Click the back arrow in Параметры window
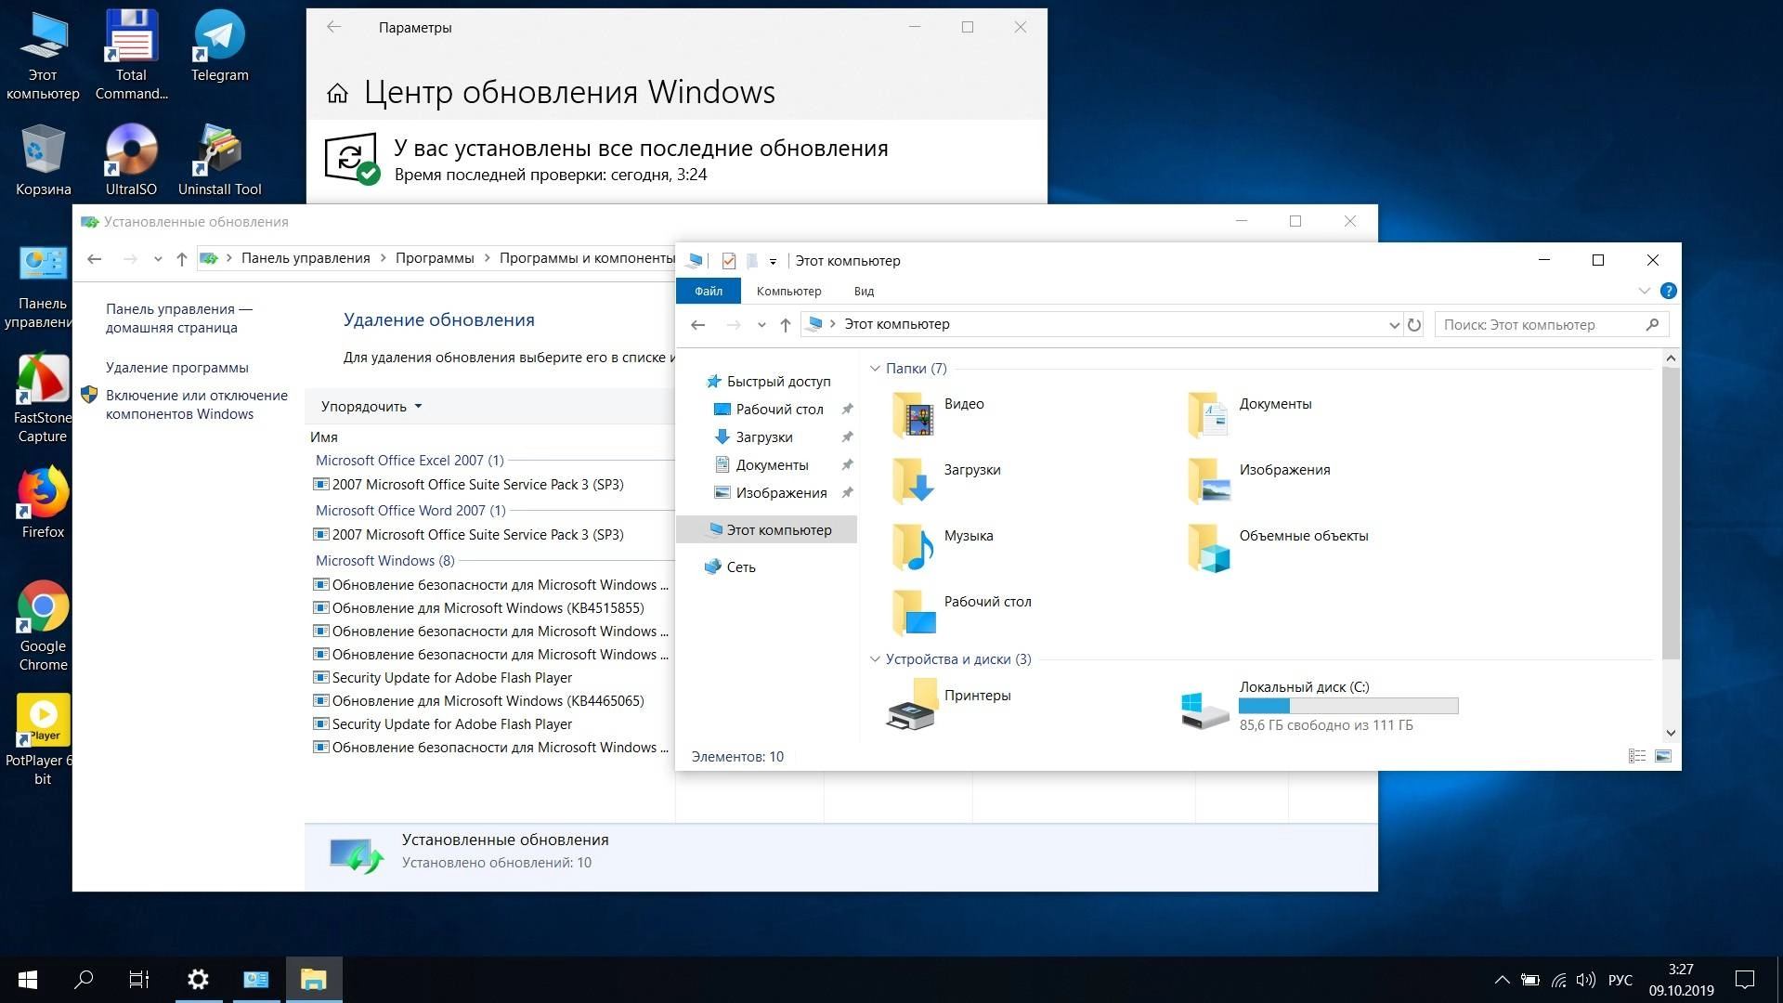This screenshot has height=1003, width=1783. tap(334, 27)
